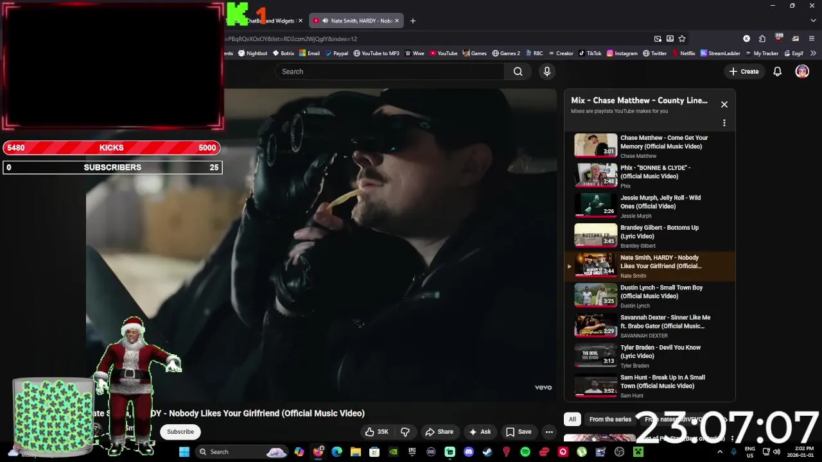Open the RBC bookmark
The width and height of the screenshot is (822, 462).
pyautogui.click(x=534, y=53)
